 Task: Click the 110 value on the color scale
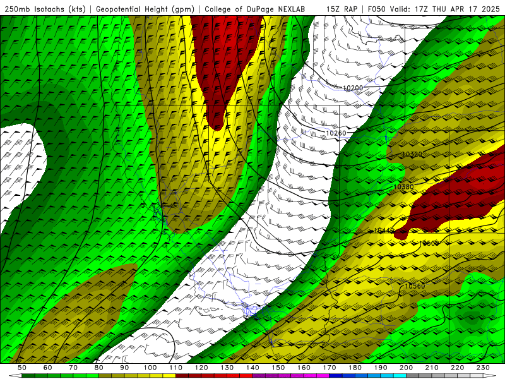pyautogui.click(x=176, y=368)
